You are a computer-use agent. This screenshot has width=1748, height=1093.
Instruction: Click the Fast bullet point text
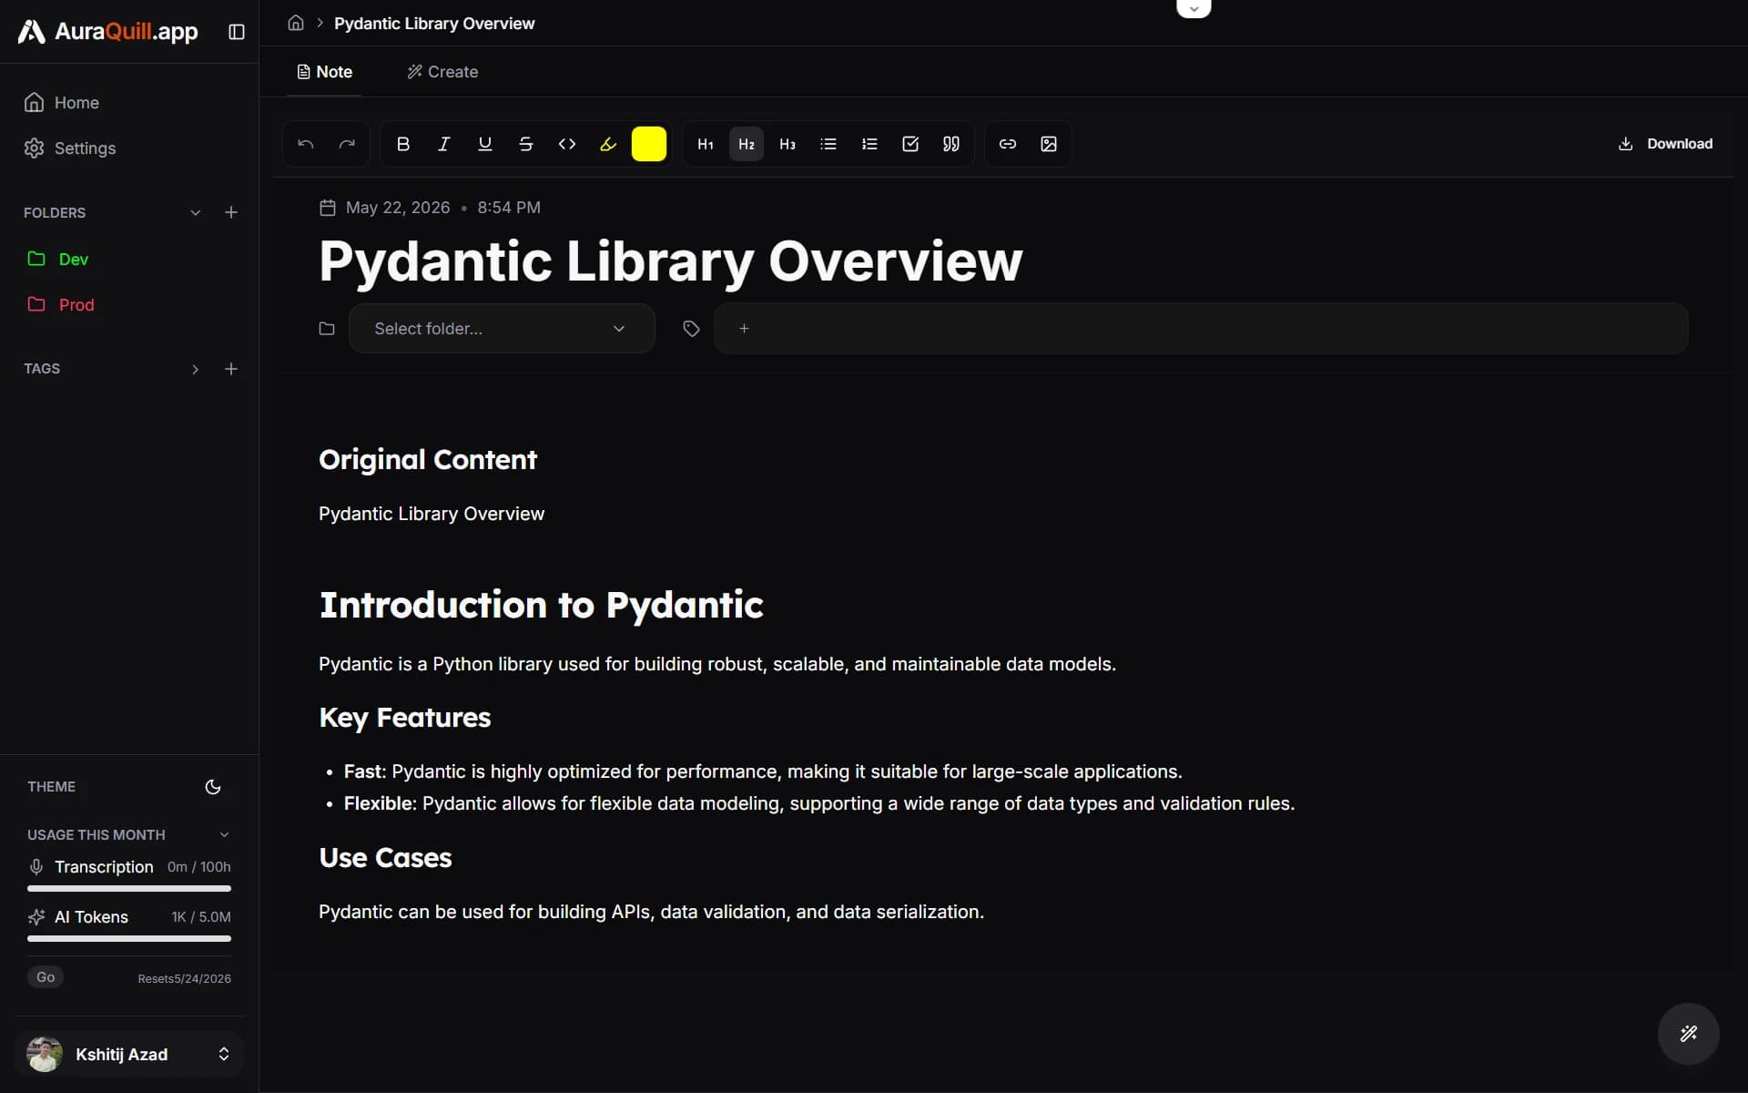pyautogui.click(x=763, y=772)
